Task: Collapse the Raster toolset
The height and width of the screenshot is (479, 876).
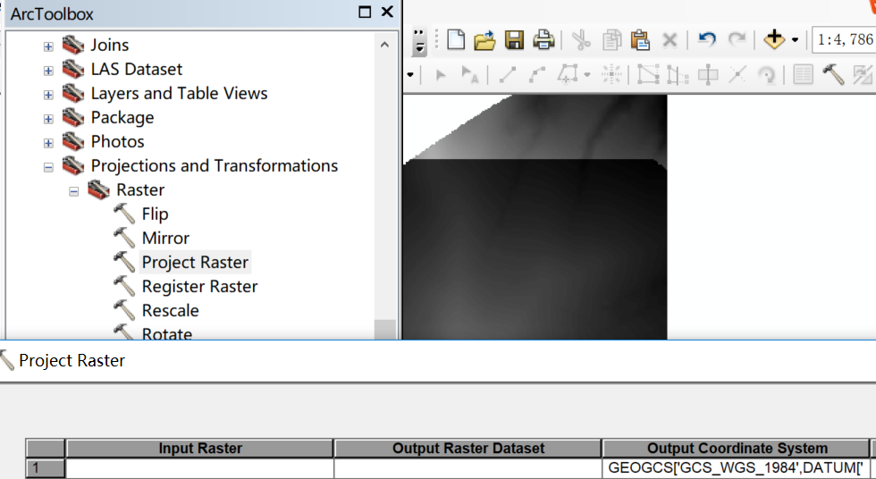Action: pos(73,191)
